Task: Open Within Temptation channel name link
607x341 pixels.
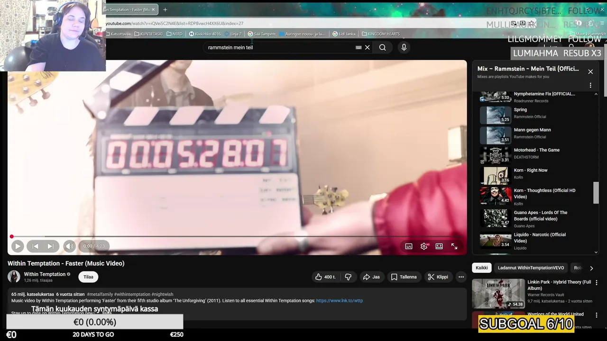Action: 45,274
